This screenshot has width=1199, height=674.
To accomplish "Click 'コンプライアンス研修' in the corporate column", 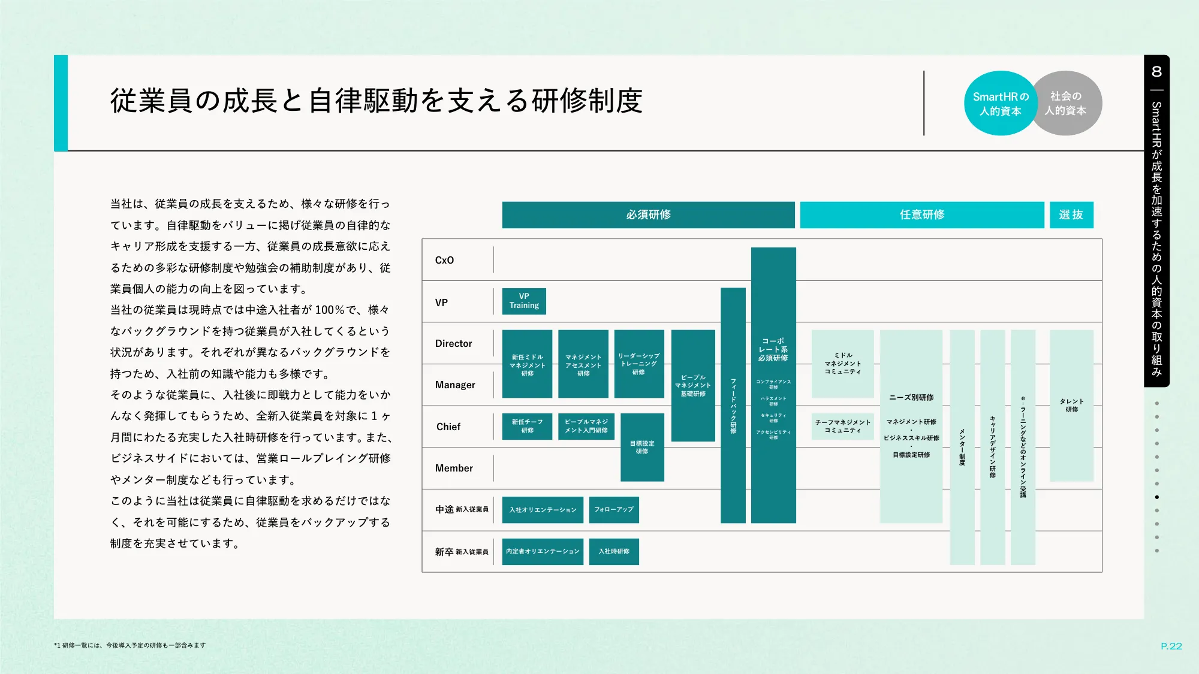I will pos(773,384).
